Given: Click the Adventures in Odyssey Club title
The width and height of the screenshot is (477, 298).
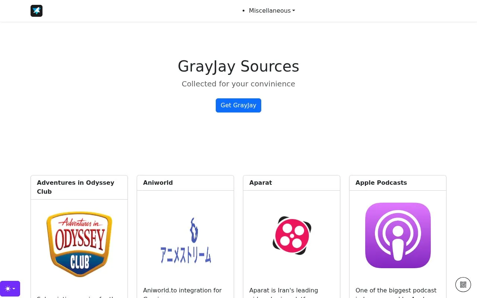Looking at the screenshot, I should coord(76,187).
